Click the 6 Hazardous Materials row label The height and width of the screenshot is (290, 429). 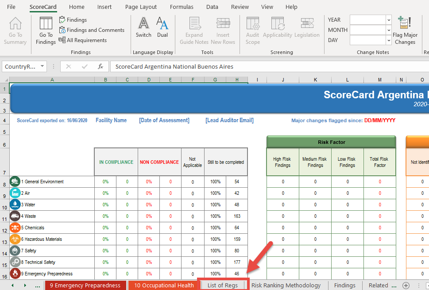point(42,239)
